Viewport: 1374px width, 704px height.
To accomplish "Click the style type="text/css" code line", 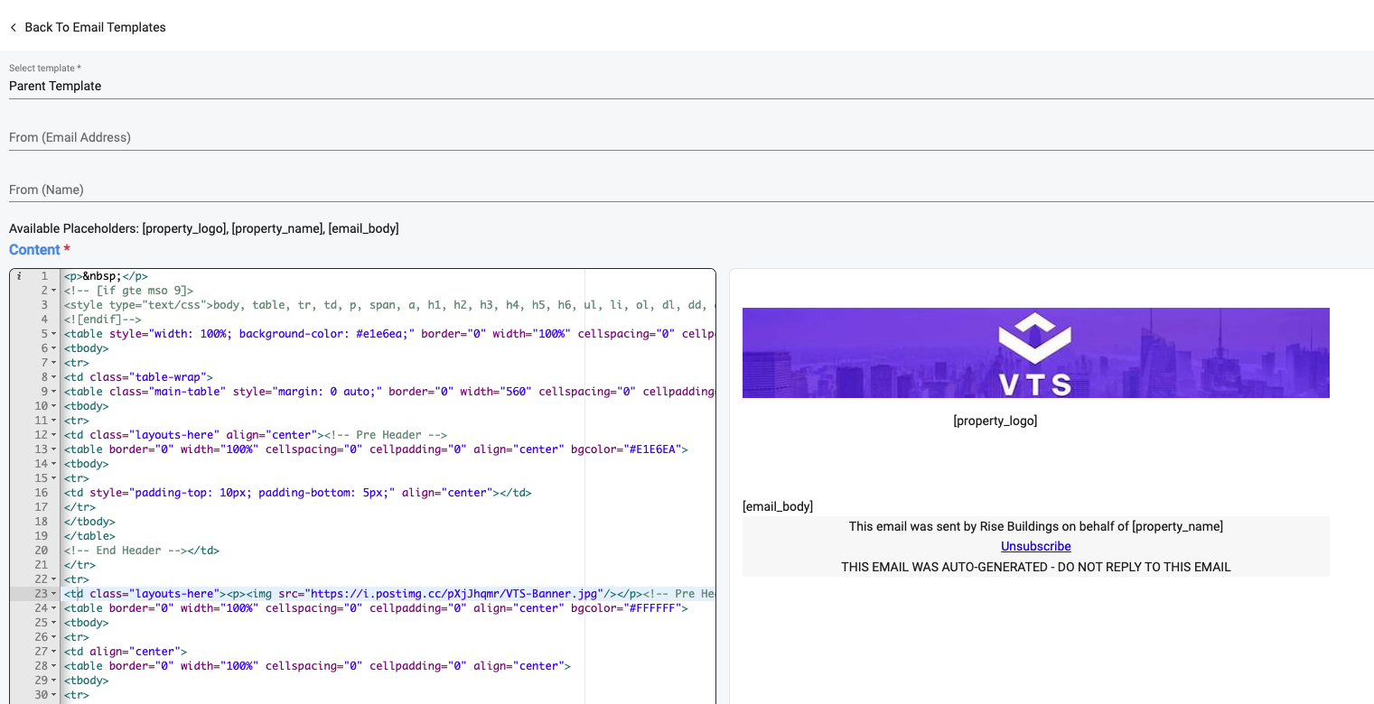I will point(388,305).
